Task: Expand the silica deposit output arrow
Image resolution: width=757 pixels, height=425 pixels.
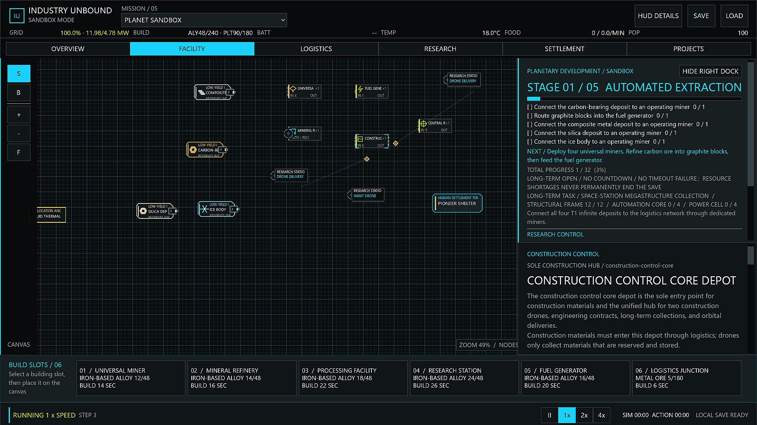Action: 171,211
